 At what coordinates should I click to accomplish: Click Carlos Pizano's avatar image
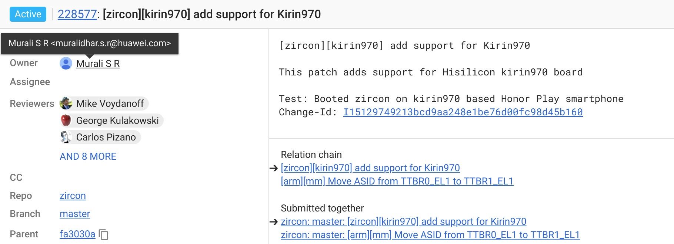pyautogui.click(x=66, y=137)
